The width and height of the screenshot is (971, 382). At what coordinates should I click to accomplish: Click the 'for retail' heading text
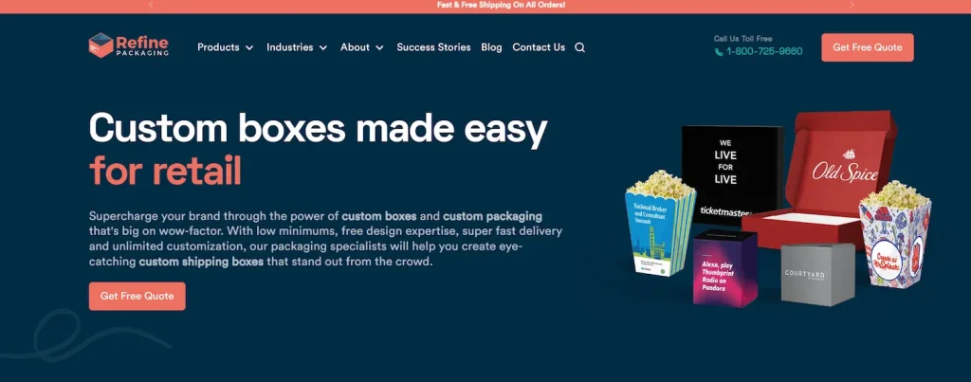165,171
